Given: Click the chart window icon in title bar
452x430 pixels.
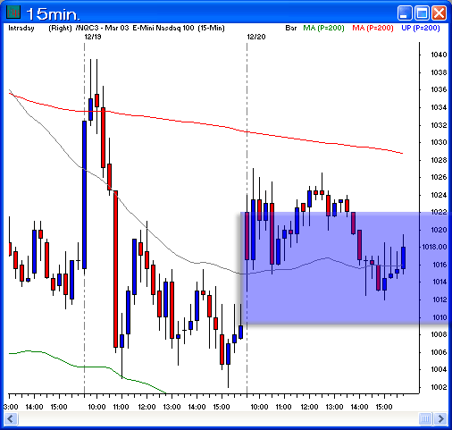Looking at the screenshot, I should 13,13.
